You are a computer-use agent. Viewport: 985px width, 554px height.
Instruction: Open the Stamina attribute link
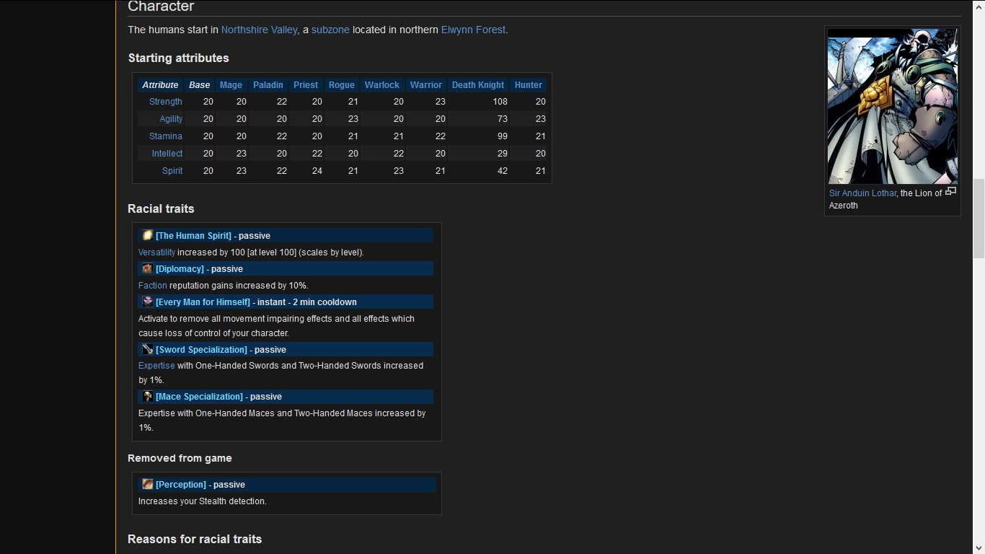point(166,136)
